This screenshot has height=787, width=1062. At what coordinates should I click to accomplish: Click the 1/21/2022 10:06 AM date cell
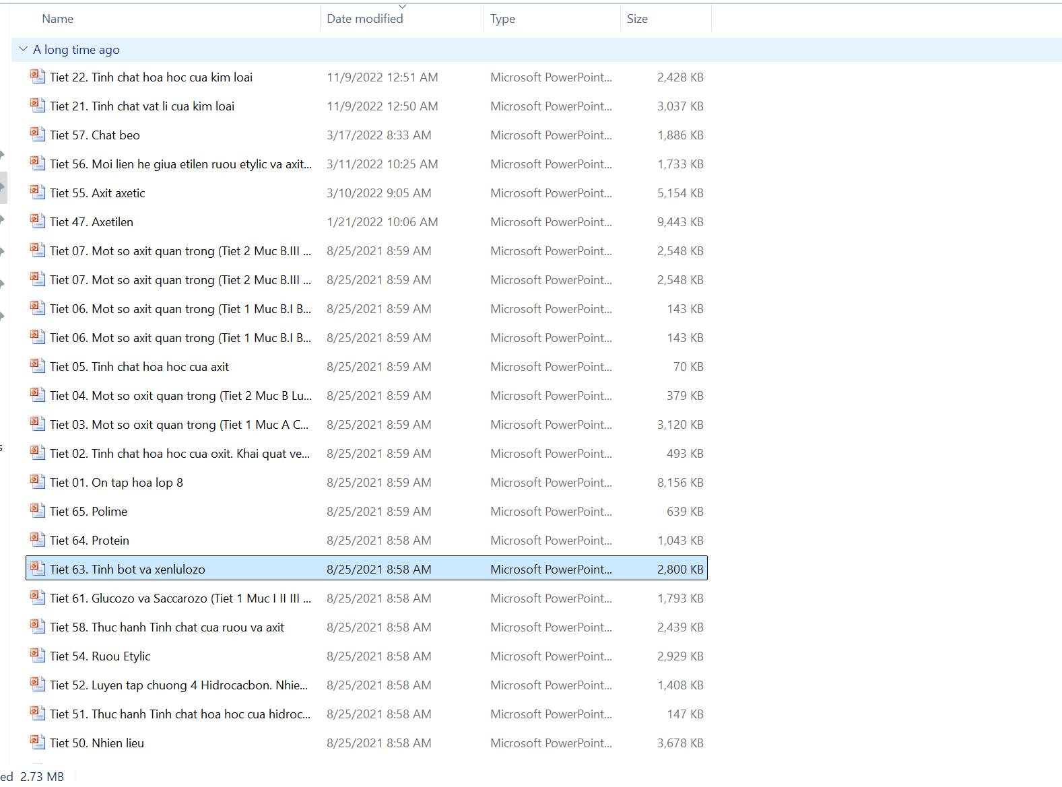click(x=383, y=222)
